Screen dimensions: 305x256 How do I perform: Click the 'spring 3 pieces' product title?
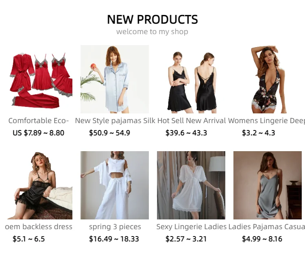(115, 227)
